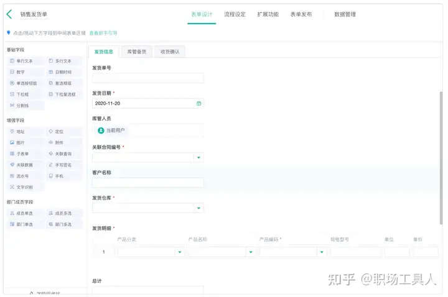Click the 客户名称 input box
Image resolution: width=448 pixels, height=297 pixels.
[x=147, y=183]
